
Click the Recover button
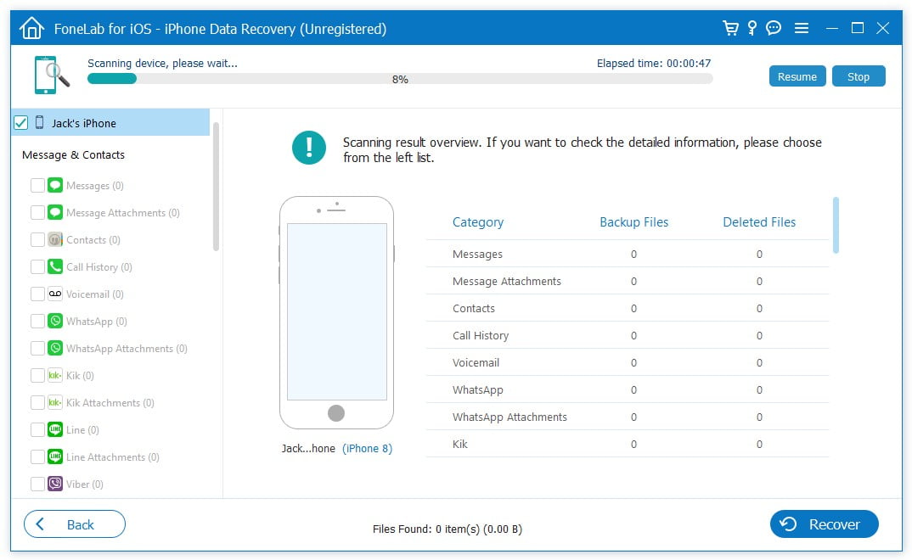pos(825,524)
